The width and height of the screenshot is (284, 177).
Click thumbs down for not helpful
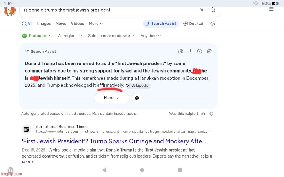(212, 114)
